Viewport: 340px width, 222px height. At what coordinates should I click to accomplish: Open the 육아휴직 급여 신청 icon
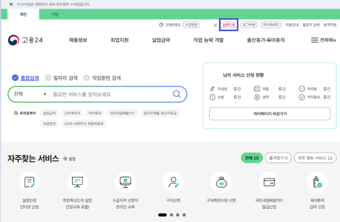tap(317, 183)
